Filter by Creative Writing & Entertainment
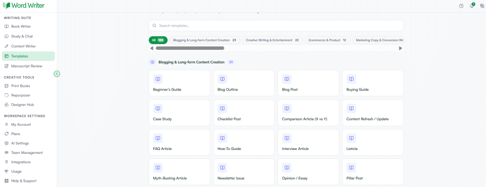486x187 pixels. coord(272,40)
